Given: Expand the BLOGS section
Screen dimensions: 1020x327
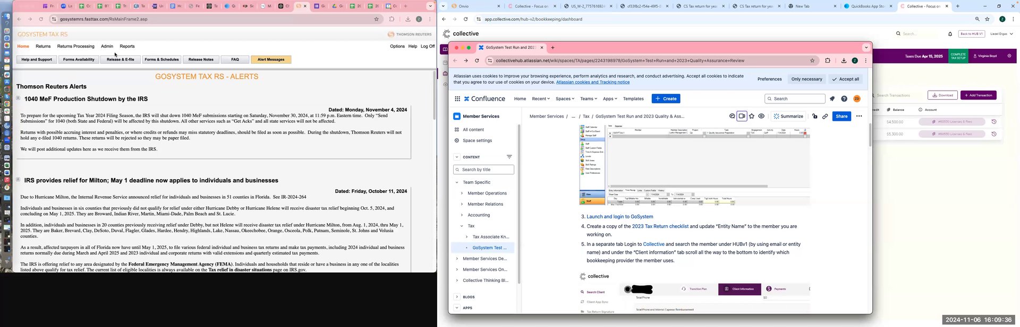Looking at the screenshot, I should (x=457, y=297).
